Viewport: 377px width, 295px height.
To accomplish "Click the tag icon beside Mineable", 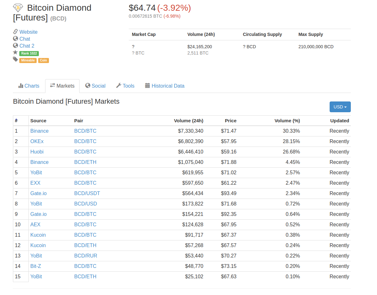I will coord(15,59).
